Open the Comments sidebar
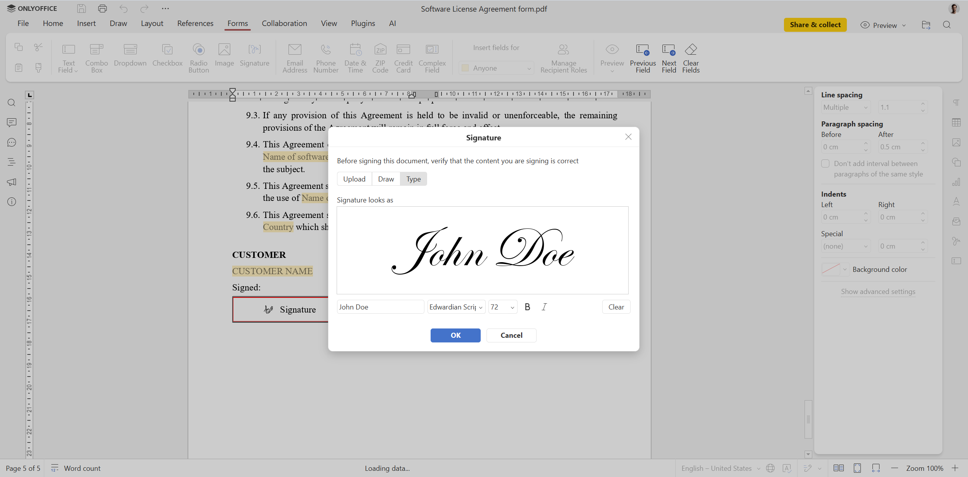 [x=11, y=123]
